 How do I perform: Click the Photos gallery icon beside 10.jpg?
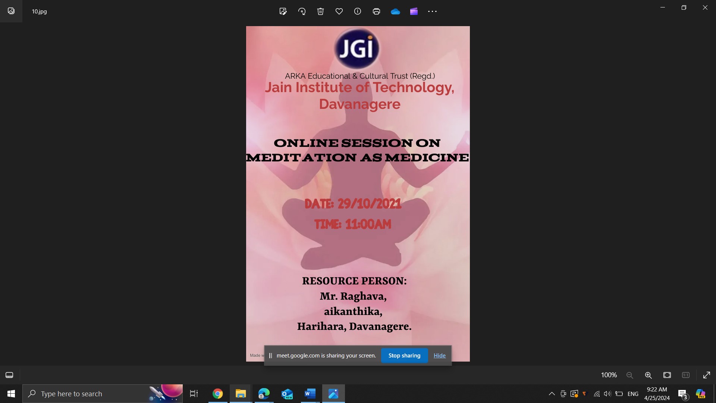tap(11, 11)
